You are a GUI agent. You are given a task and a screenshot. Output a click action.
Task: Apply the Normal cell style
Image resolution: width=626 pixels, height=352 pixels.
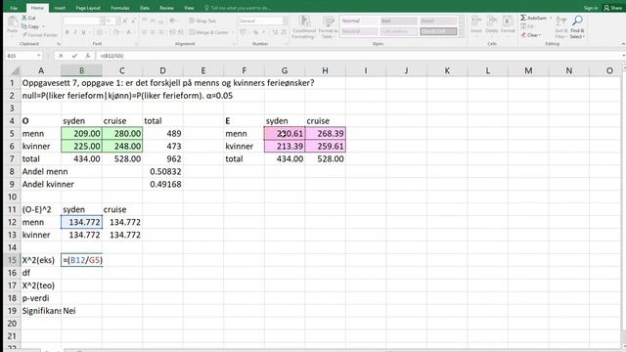(359, 21)
